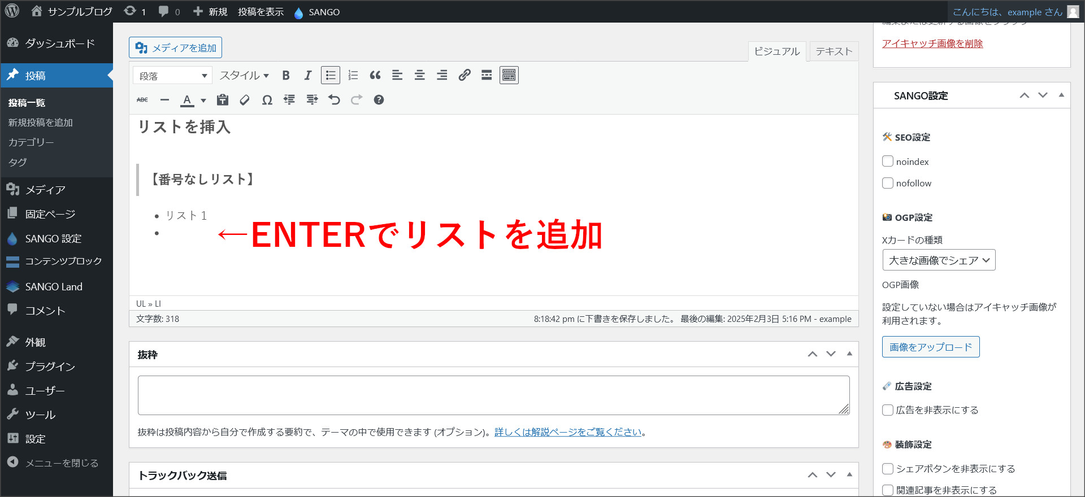Click the メディアを追加 button

click(175, 48)
